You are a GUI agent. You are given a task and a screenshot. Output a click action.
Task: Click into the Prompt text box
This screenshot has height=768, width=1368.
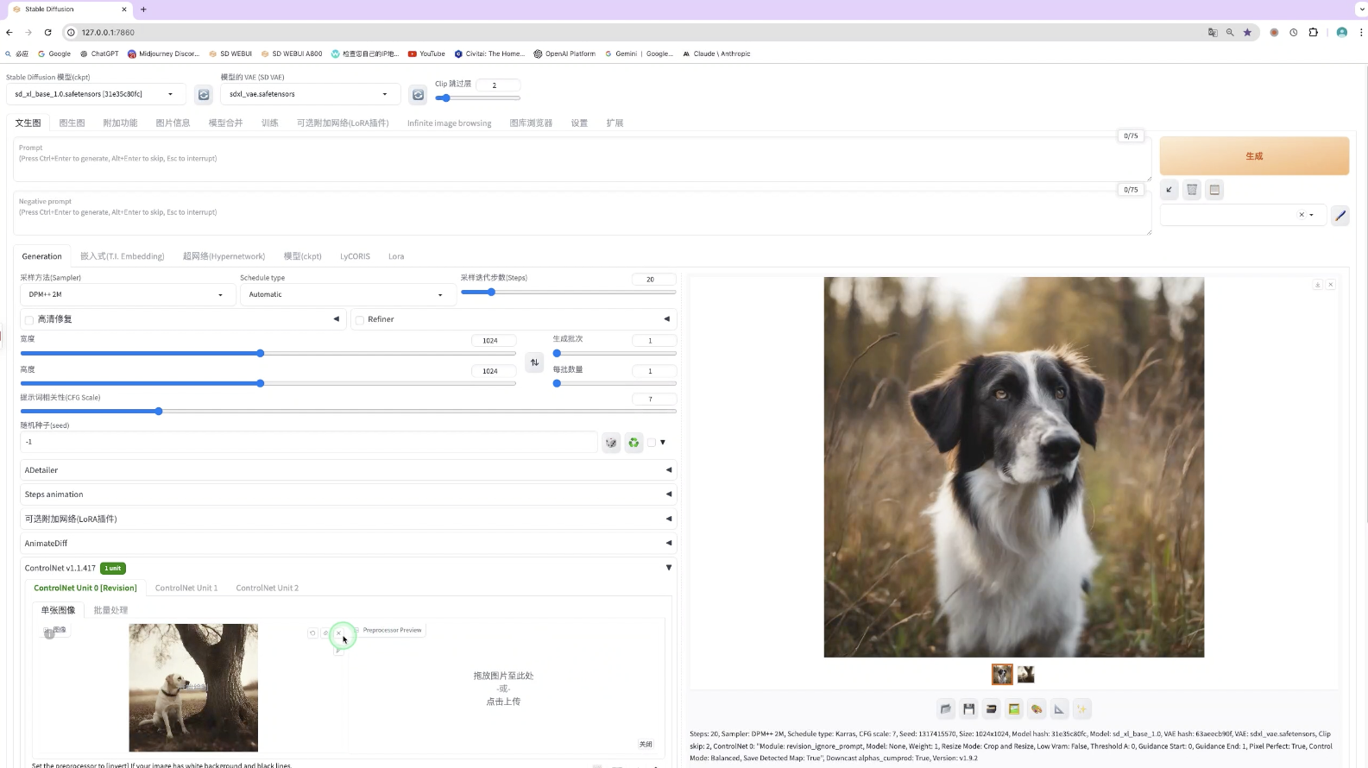582,160
